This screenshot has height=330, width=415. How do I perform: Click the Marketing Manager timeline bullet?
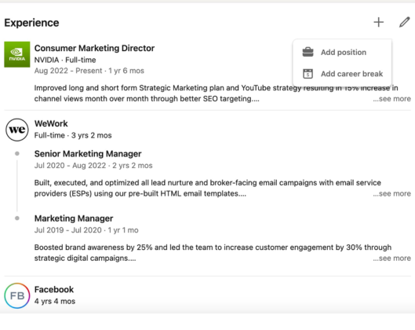pos(17,218)
